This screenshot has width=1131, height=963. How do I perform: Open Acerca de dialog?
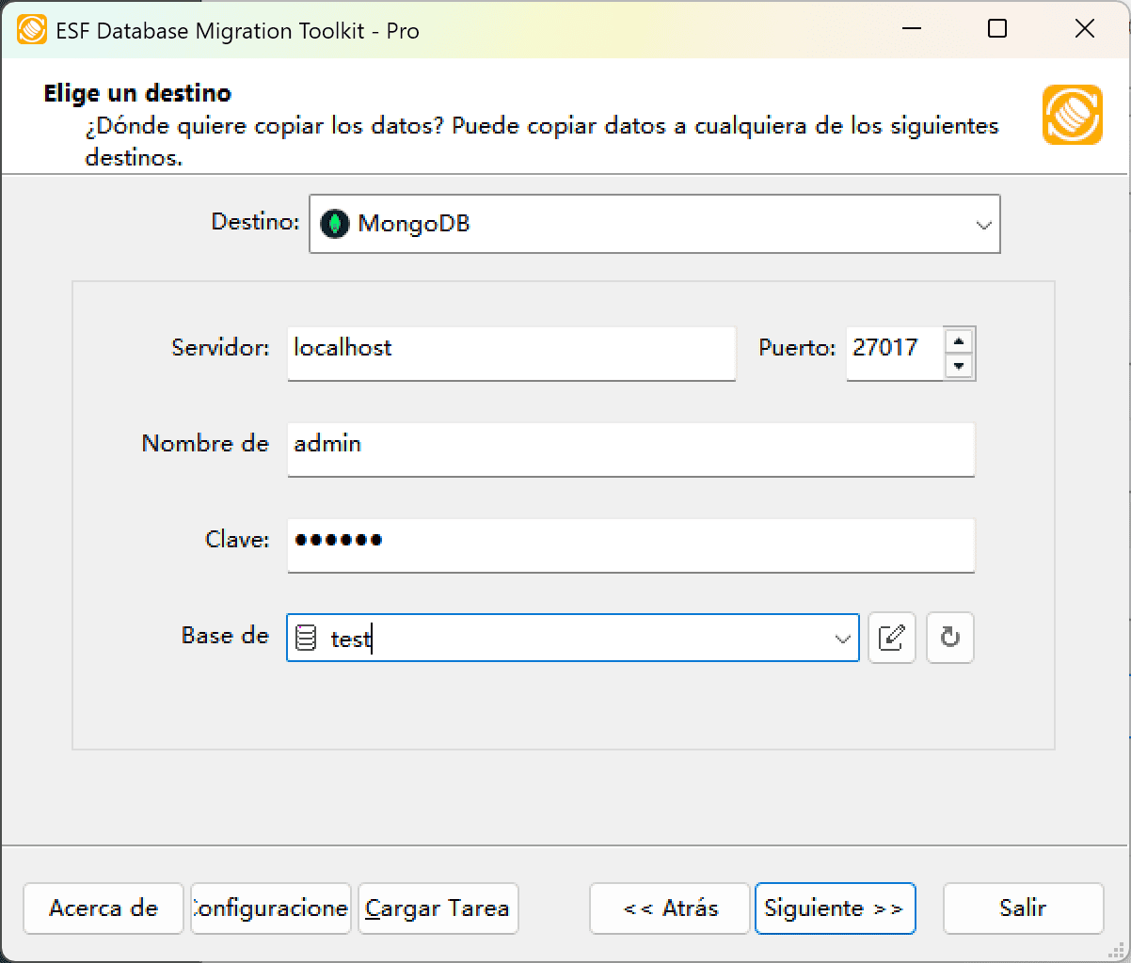(x=103, y=908)
